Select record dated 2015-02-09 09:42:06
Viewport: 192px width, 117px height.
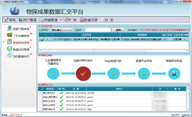76,105
